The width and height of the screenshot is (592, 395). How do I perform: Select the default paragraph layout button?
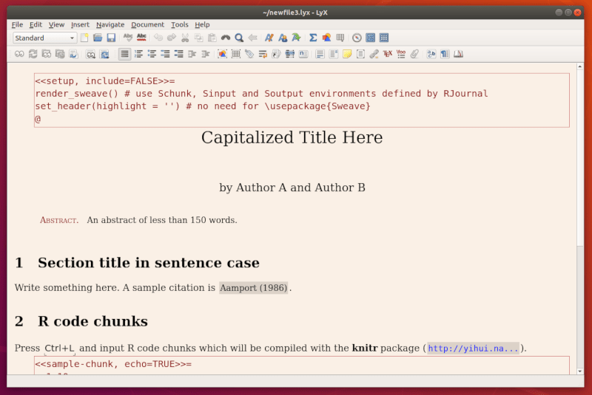coord(124,54)
